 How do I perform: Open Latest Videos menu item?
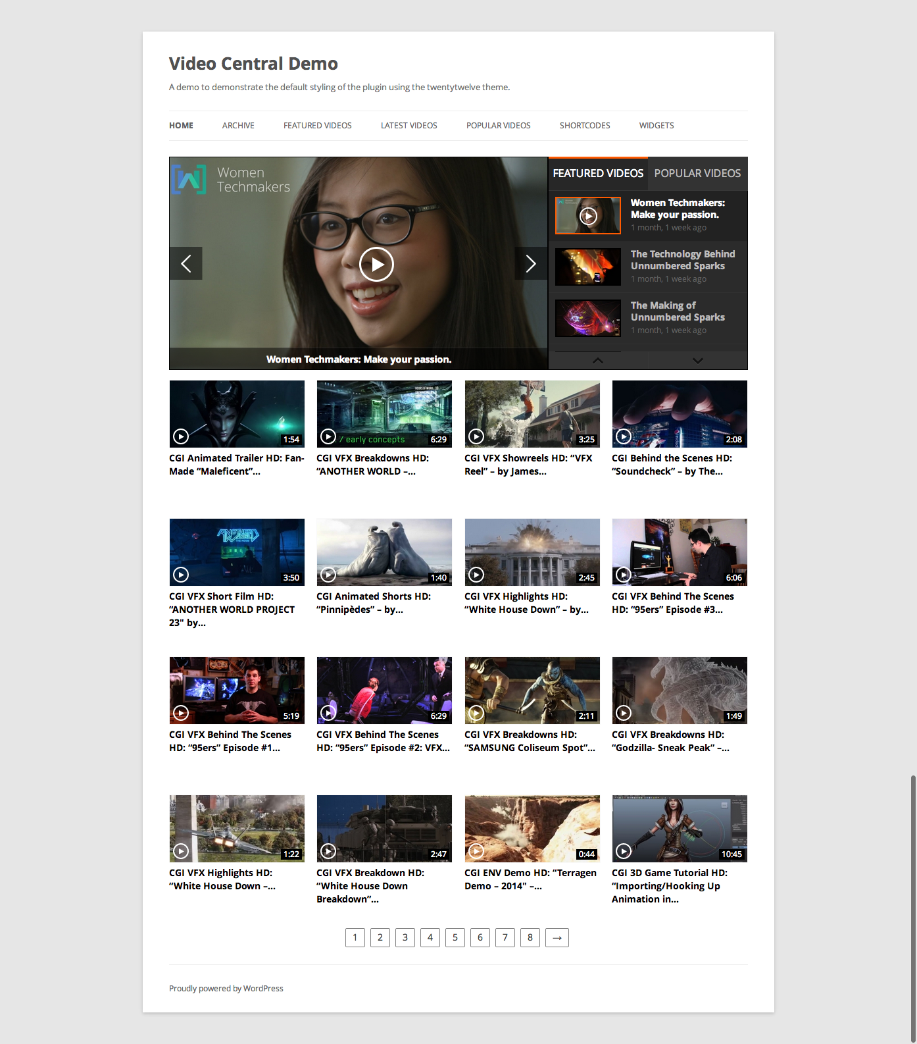(x=409, y=126)
